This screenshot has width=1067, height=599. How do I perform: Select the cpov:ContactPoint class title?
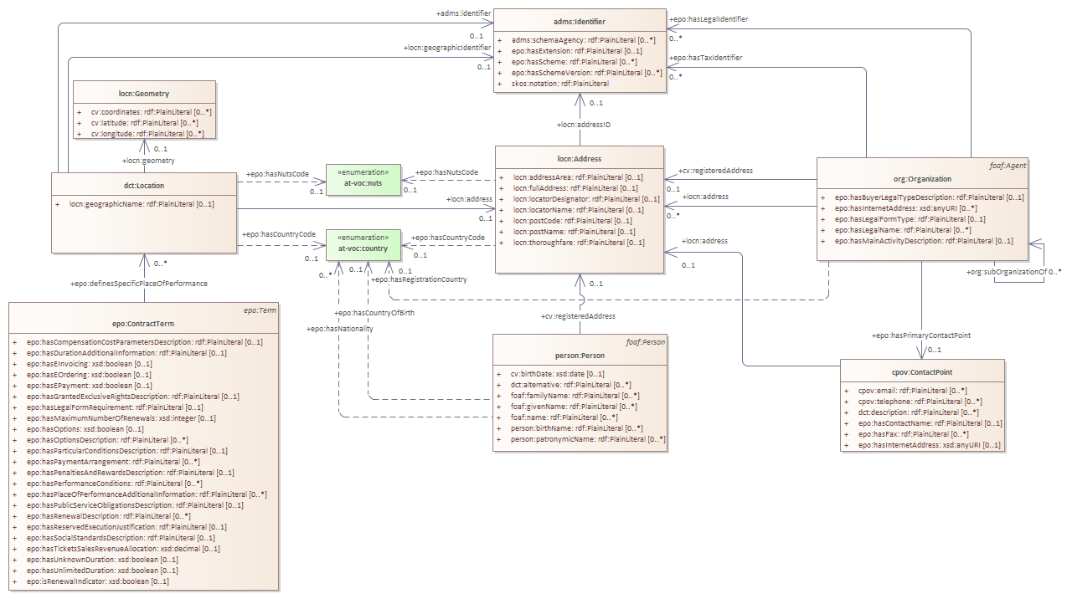(x=921, y=372)
